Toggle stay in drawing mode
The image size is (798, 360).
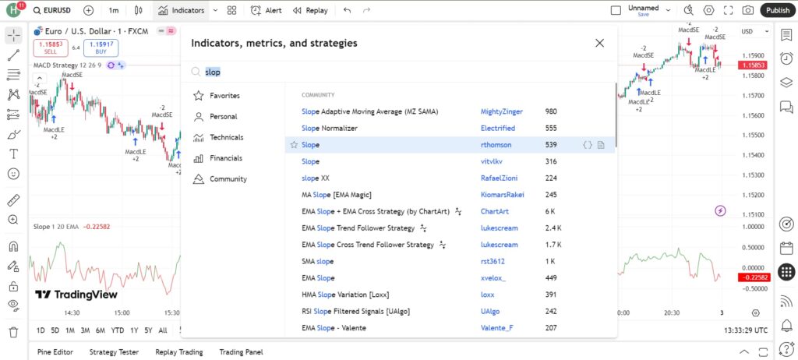[14, 266]
